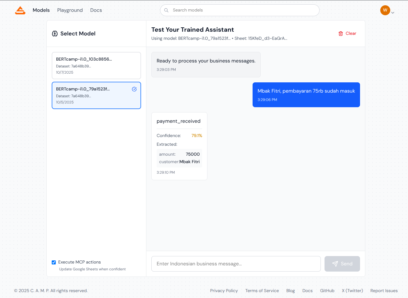Open the Models tab in the top navigation

41,10
